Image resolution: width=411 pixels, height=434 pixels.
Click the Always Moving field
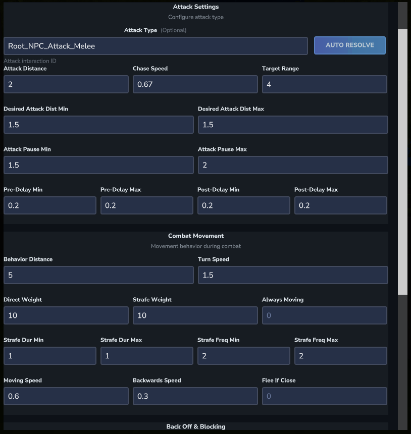pyautogui.click(x=324, y=315)
